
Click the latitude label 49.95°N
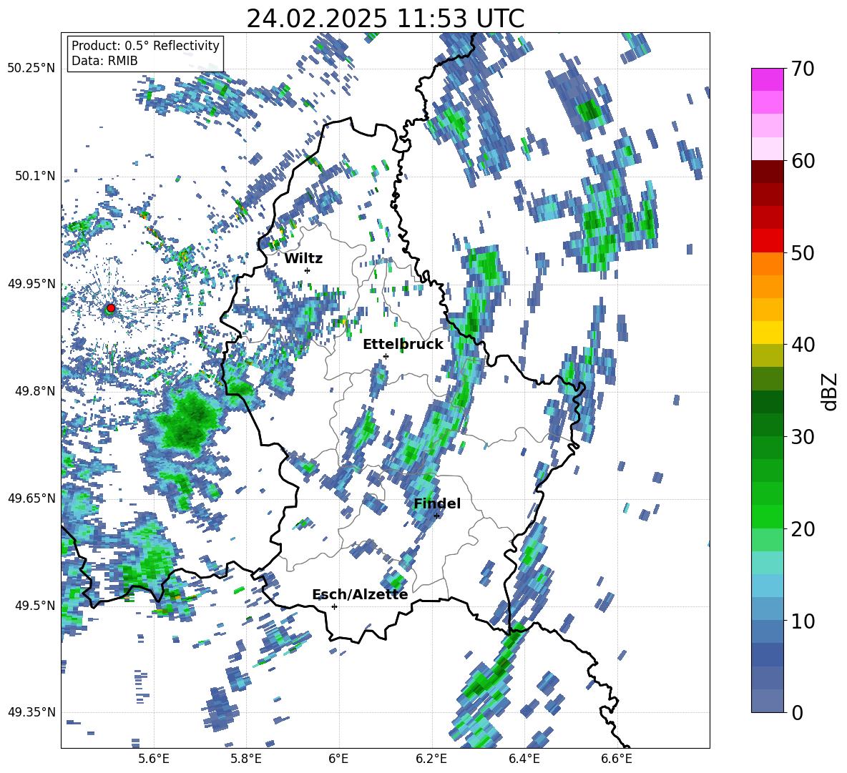pyautogui.click(x=31, y=283)
